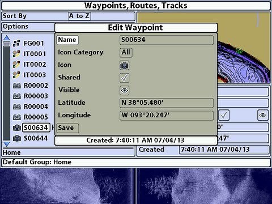This screenshot has width=272, height=204.
Task: Select the Latitude row label
Action: pyautogui.click(x=71, y=103)
